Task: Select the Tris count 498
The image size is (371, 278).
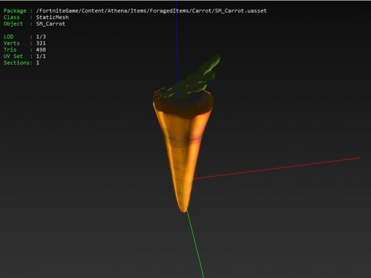Action: [41, 50]
